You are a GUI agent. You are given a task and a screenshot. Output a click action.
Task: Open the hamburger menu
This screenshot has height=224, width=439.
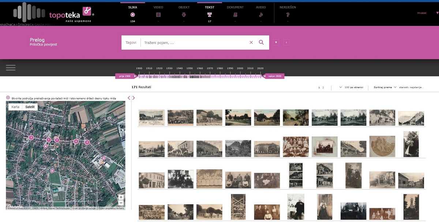(11, 68)
